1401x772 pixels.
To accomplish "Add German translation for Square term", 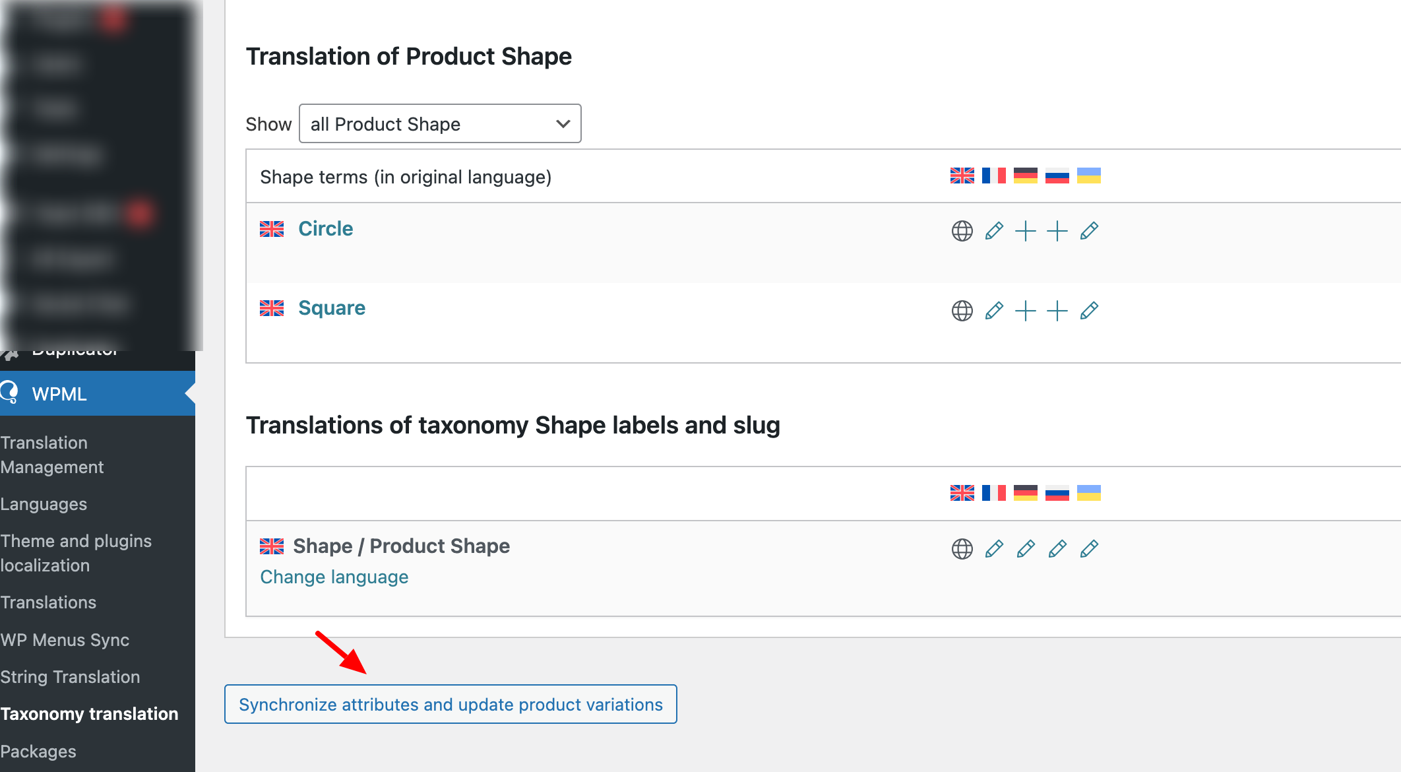I will point(1026,310).
